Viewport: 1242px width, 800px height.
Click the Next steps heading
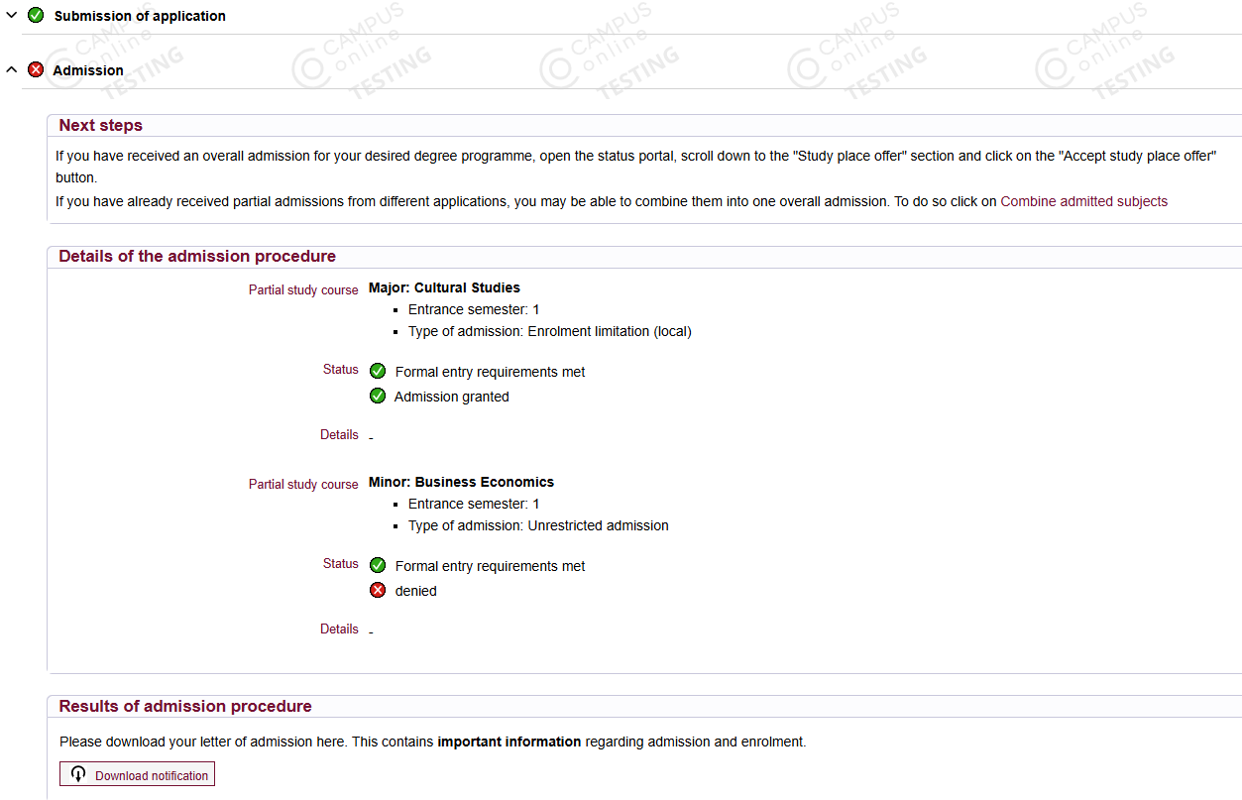click(x=101, y=126)
